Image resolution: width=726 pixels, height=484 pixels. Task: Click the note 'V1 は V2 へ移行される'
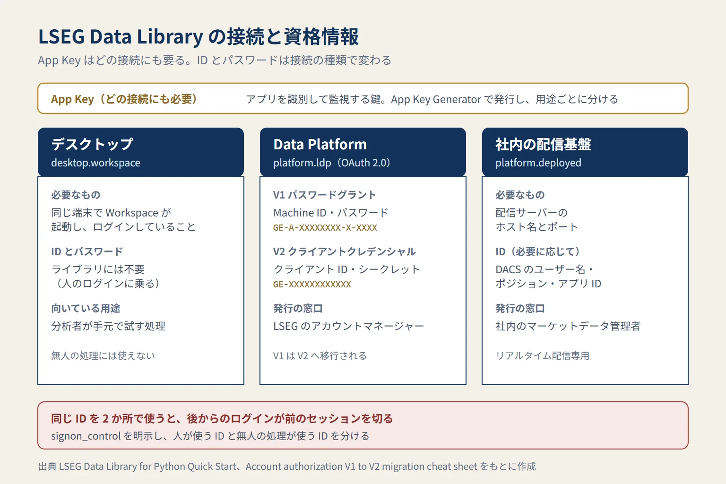coord(320,355)
